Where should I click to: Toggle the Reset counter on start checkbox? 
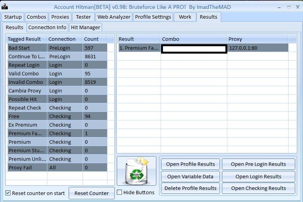tap(8, 193)
